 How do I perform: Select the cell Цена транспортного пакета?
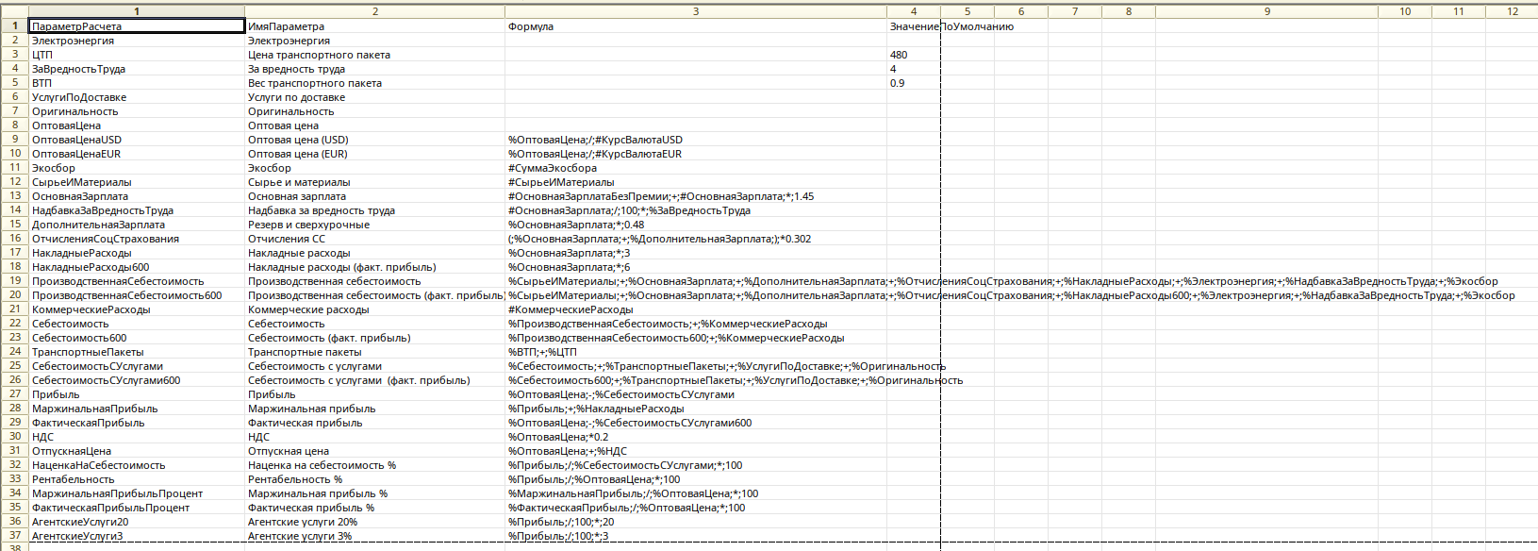319,55
